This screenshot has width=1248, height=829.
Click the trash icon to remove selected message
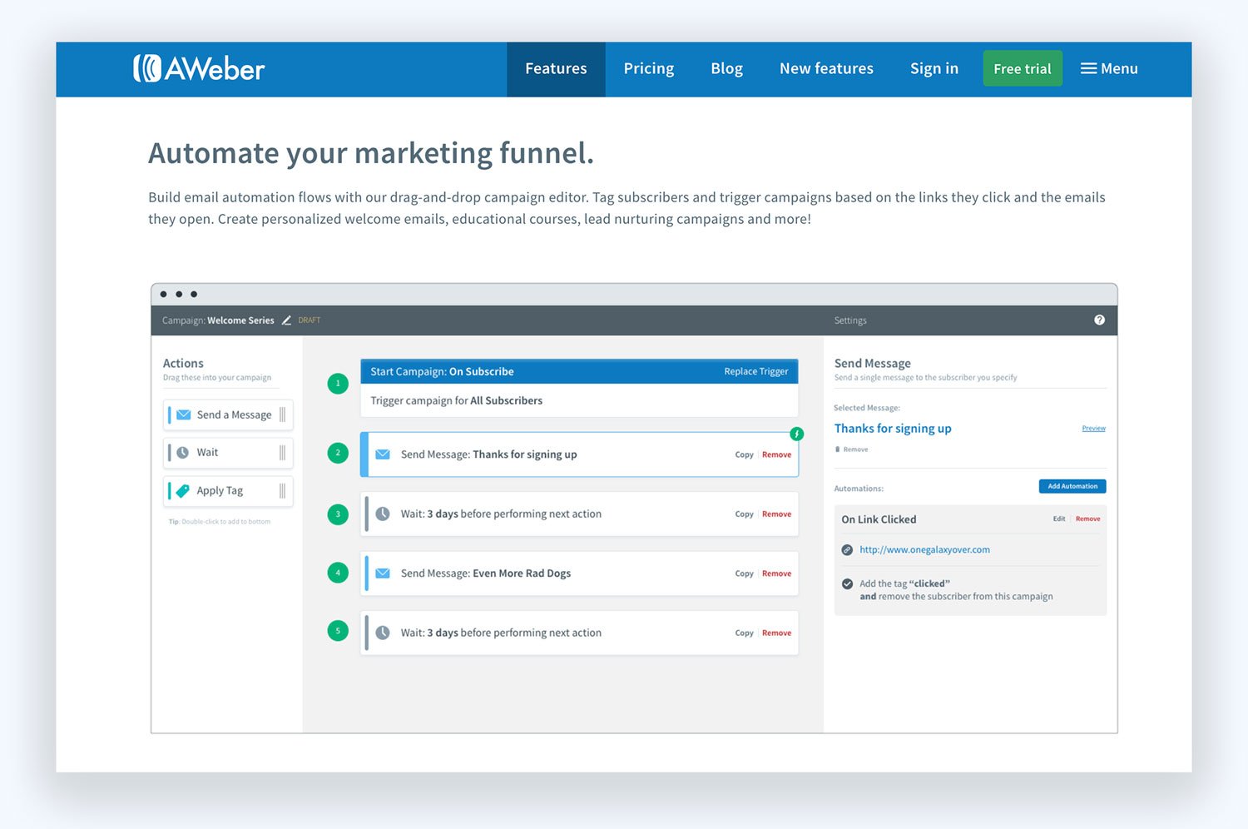839,449
